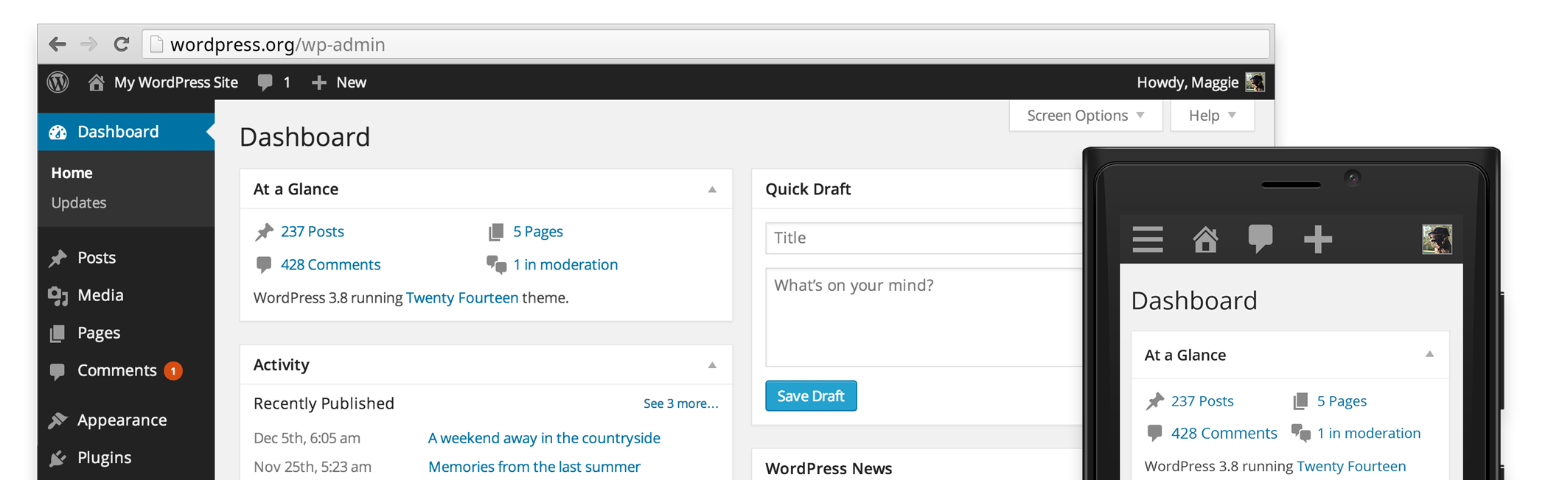This screenshot has width=1548, height=480.
Task: Click the browser reload icon
Action: coord(122,44)
